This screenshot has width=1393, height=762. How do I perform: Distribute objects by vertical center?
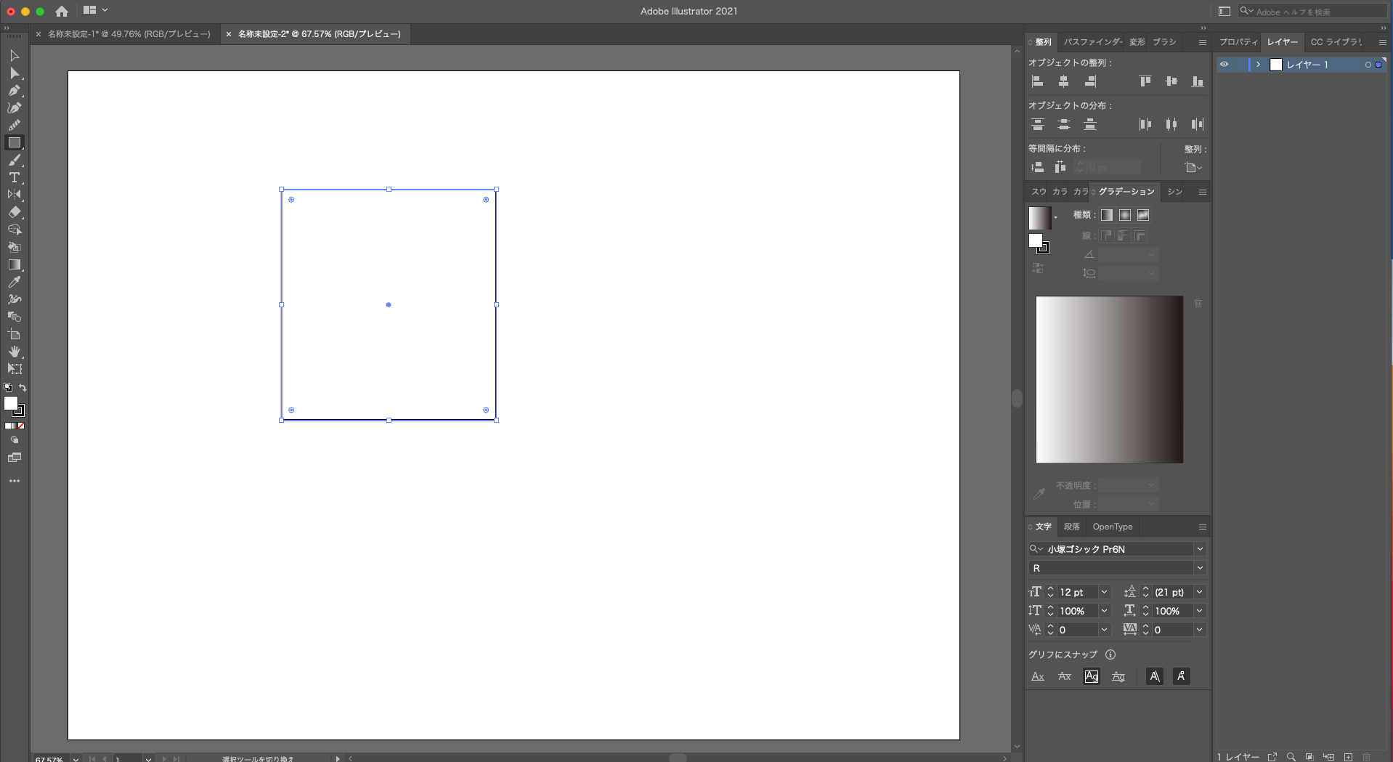point(1063,124)
